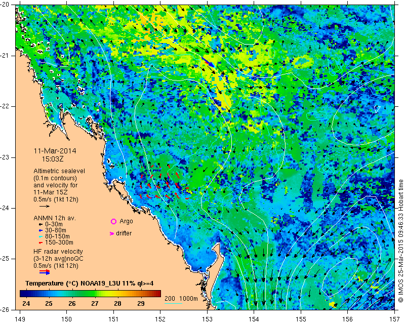Click the colorbar tick label 26
Image resolution: width=405 pixels, height=324 pixels.
[72, 303]
